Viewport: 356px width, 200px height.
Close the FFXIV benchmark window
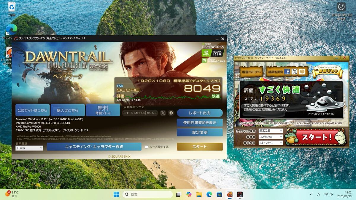tap(223, 39)
